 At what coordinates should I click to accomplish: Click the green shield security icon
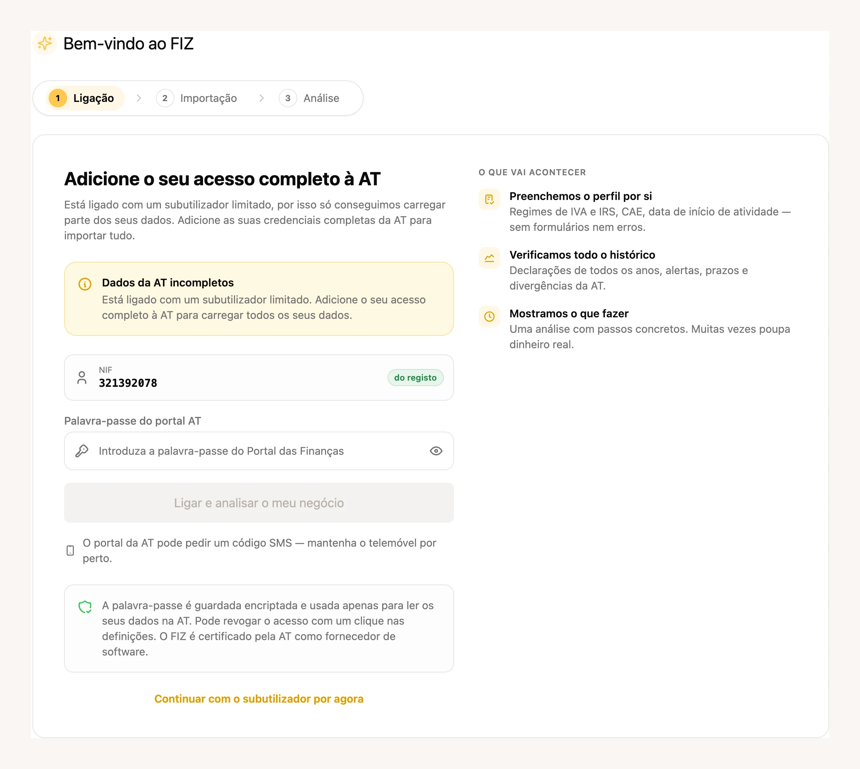click(85, 607)
